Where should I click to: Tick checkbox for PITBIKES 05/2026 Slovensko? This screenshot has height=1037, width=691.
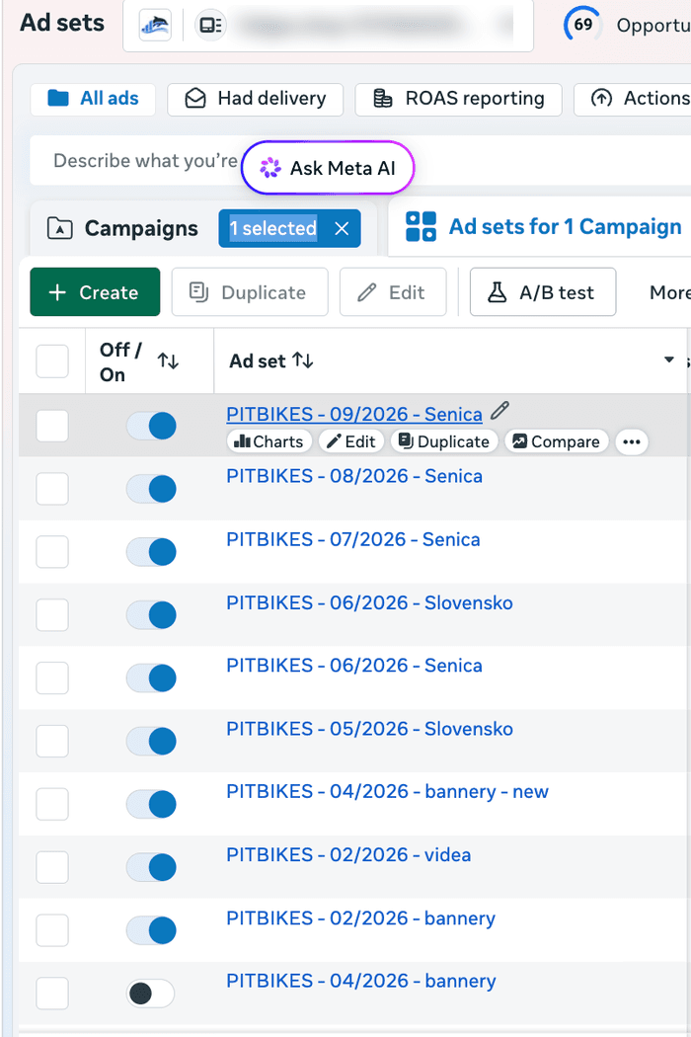point(52,741)
